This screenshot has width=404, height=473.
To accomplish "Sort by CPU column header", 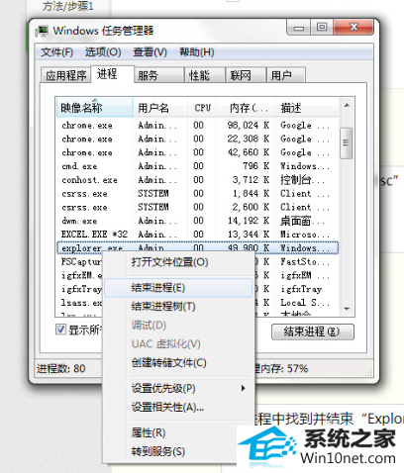I will [x=202, y=108].
